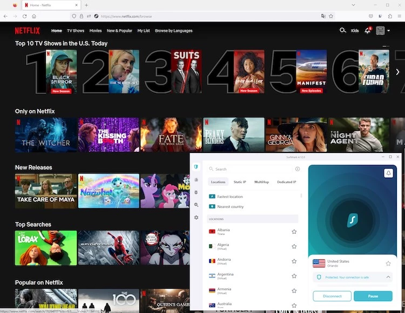Click the Pause button in Surfshark

[x=373, y=296]
